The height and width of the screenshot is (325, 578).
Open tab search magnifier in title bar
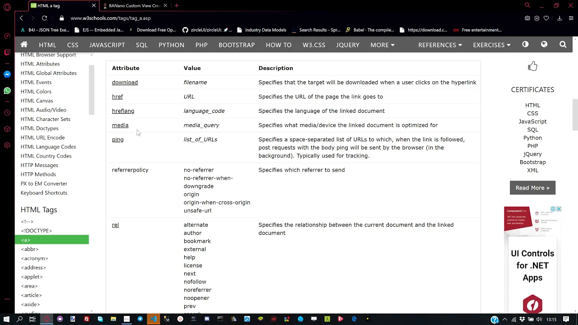[527, 5]
